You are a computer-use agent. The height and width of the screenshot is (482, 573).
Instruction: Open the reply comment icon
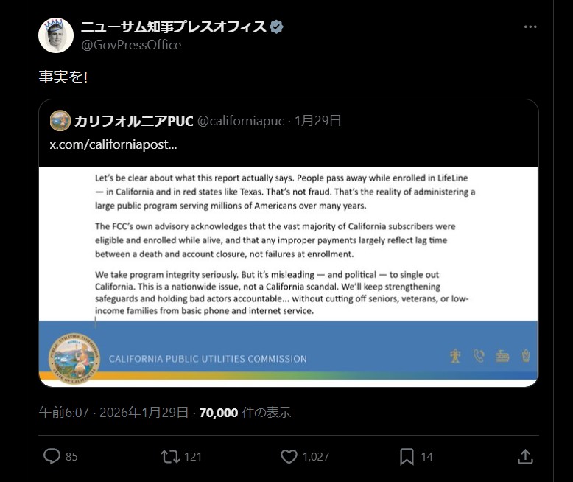coord(52,456)
